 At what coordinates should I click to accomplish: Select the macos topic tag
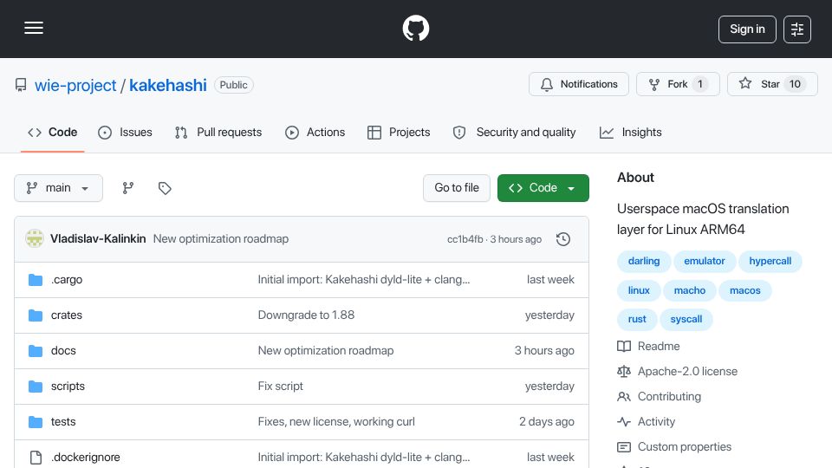click(745, 291)
